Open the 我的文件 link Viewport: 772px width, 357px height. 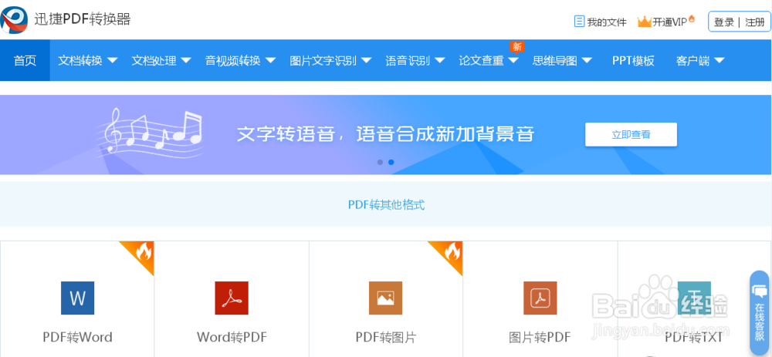tap(607, 22)
